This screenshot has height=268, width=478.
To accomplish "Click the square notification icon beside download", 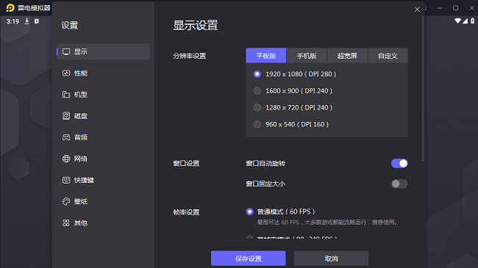I will tap(37, 21).
